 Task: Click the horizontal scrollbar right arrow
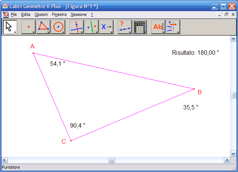click(x=227, y=160)
